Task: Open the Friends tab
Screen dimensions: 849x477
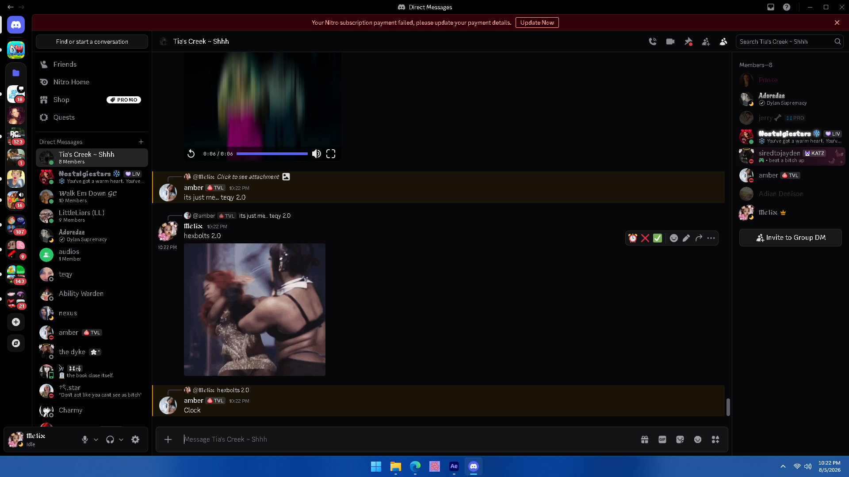Action: point(92,64)
